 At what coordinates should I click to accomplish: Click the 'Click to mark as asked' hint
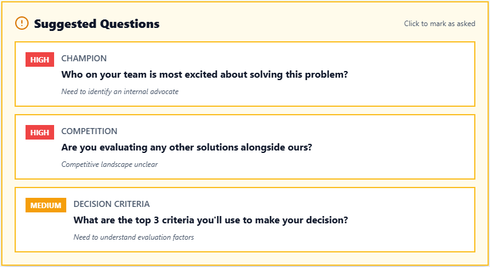click(440, 24)
